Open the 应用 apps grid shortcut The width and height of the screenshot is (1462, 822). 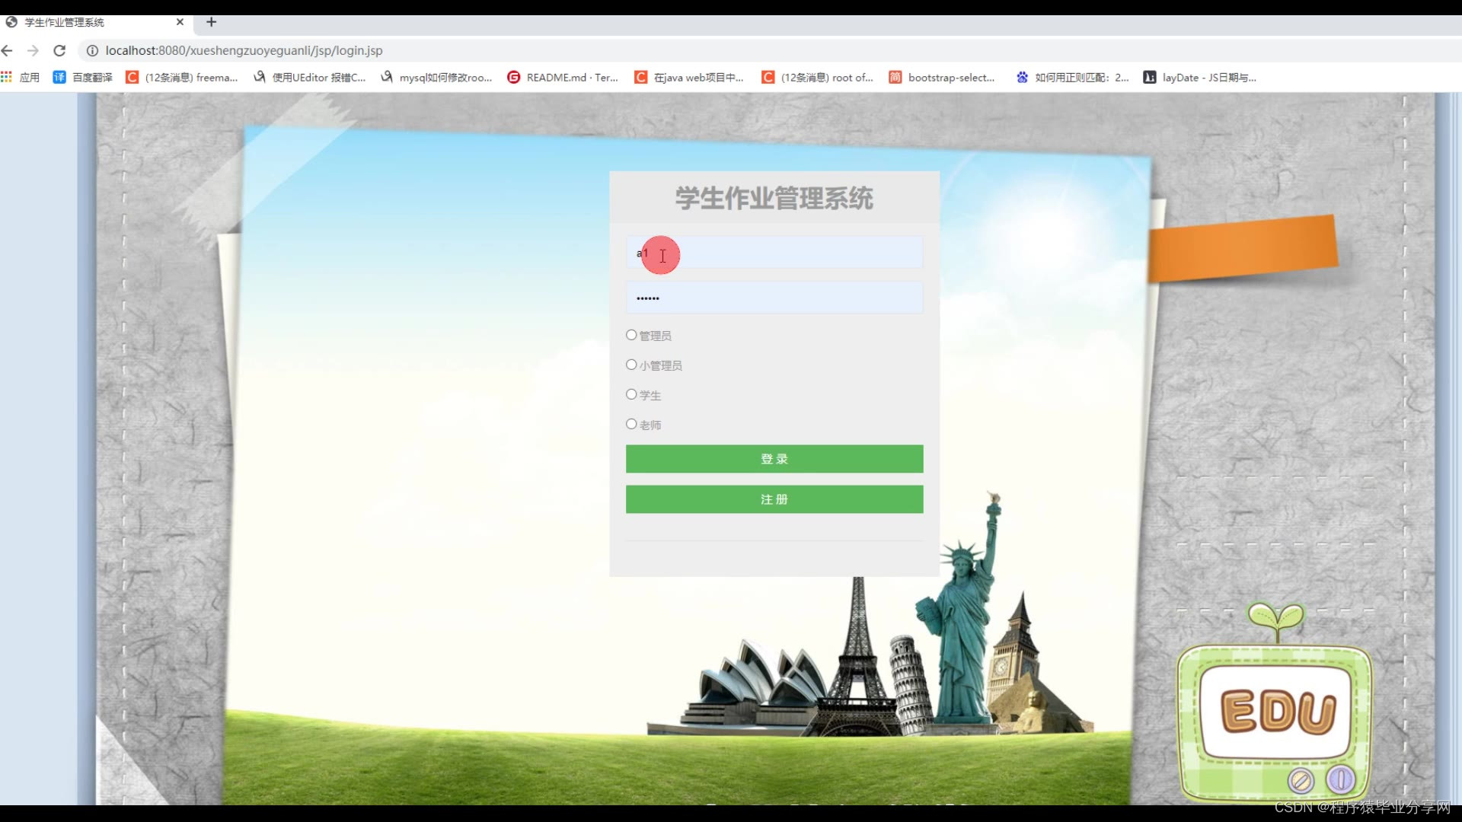[21, 77]
